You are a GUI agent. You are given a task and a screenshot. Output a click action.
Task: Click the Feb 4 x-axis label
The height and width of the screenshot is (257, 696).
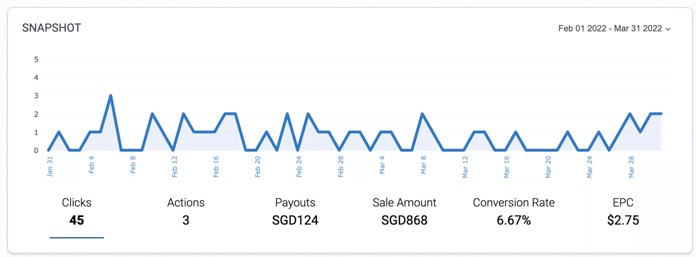[91, 165]
